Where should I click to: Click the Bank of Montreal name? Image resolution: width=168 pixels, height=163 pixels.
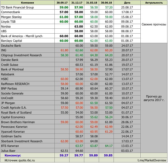coord(12,69)
